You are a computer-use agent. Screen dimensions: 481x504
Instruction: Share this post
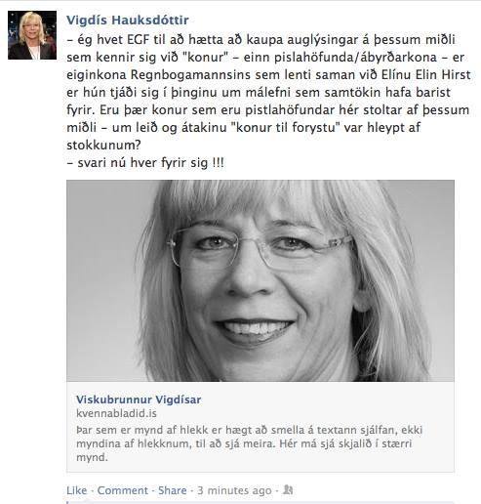(173, 490)
